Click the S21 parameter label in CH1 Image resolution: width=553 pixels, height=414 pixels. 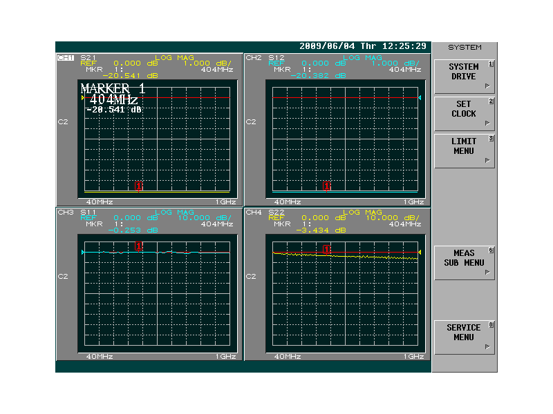tap(88, 58)
